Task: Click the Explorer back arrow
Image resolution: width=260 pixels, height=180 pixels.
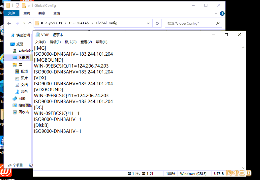Action: click(x=9, y=23)
